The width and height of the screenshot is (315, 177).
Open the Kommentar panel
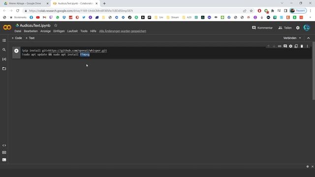click(262, 28)
